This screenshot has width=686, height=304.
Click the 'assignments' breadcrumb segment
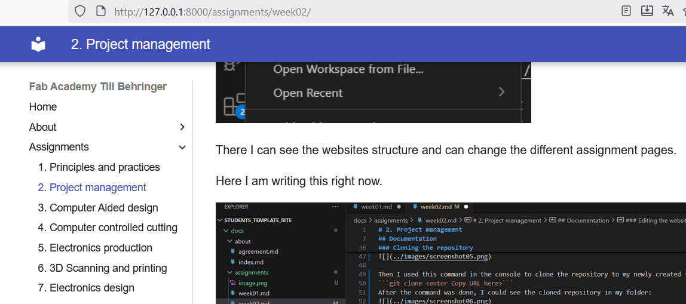pyautogui.click(x=390, y=220)
